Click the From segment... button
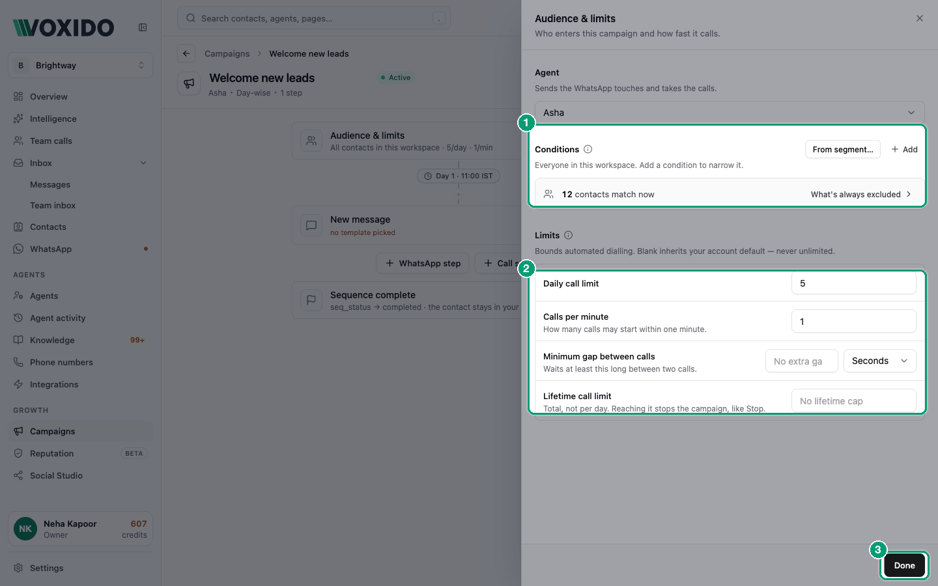 point(843,149)
